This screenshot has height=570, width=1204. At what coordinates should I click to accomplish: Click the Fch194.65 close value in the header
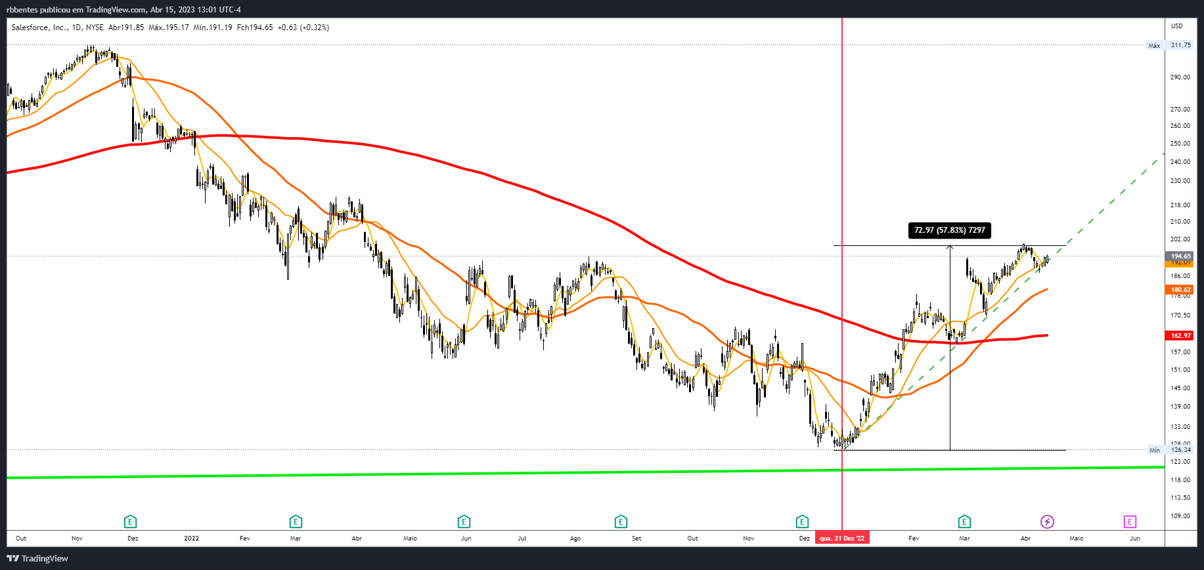point(255,28)
